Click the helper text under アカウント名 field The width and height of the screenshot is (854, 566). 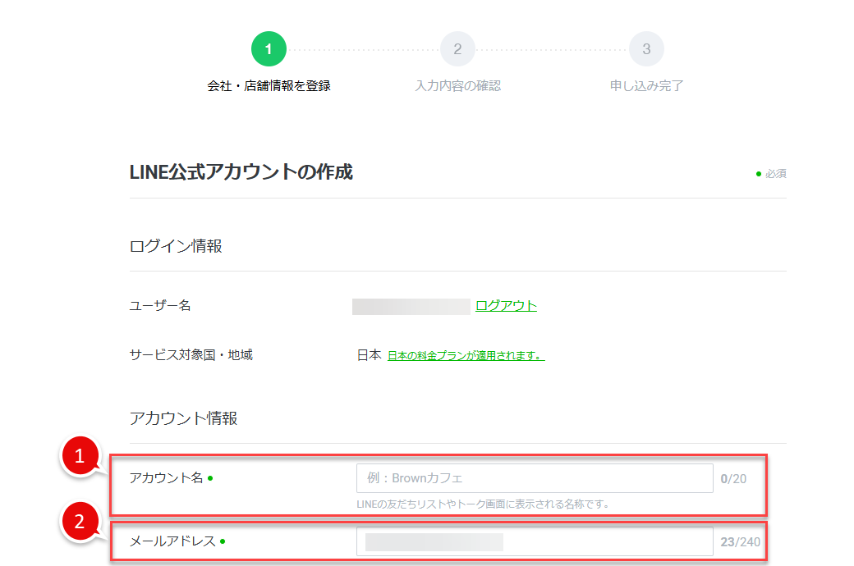[x=483, y=504]
